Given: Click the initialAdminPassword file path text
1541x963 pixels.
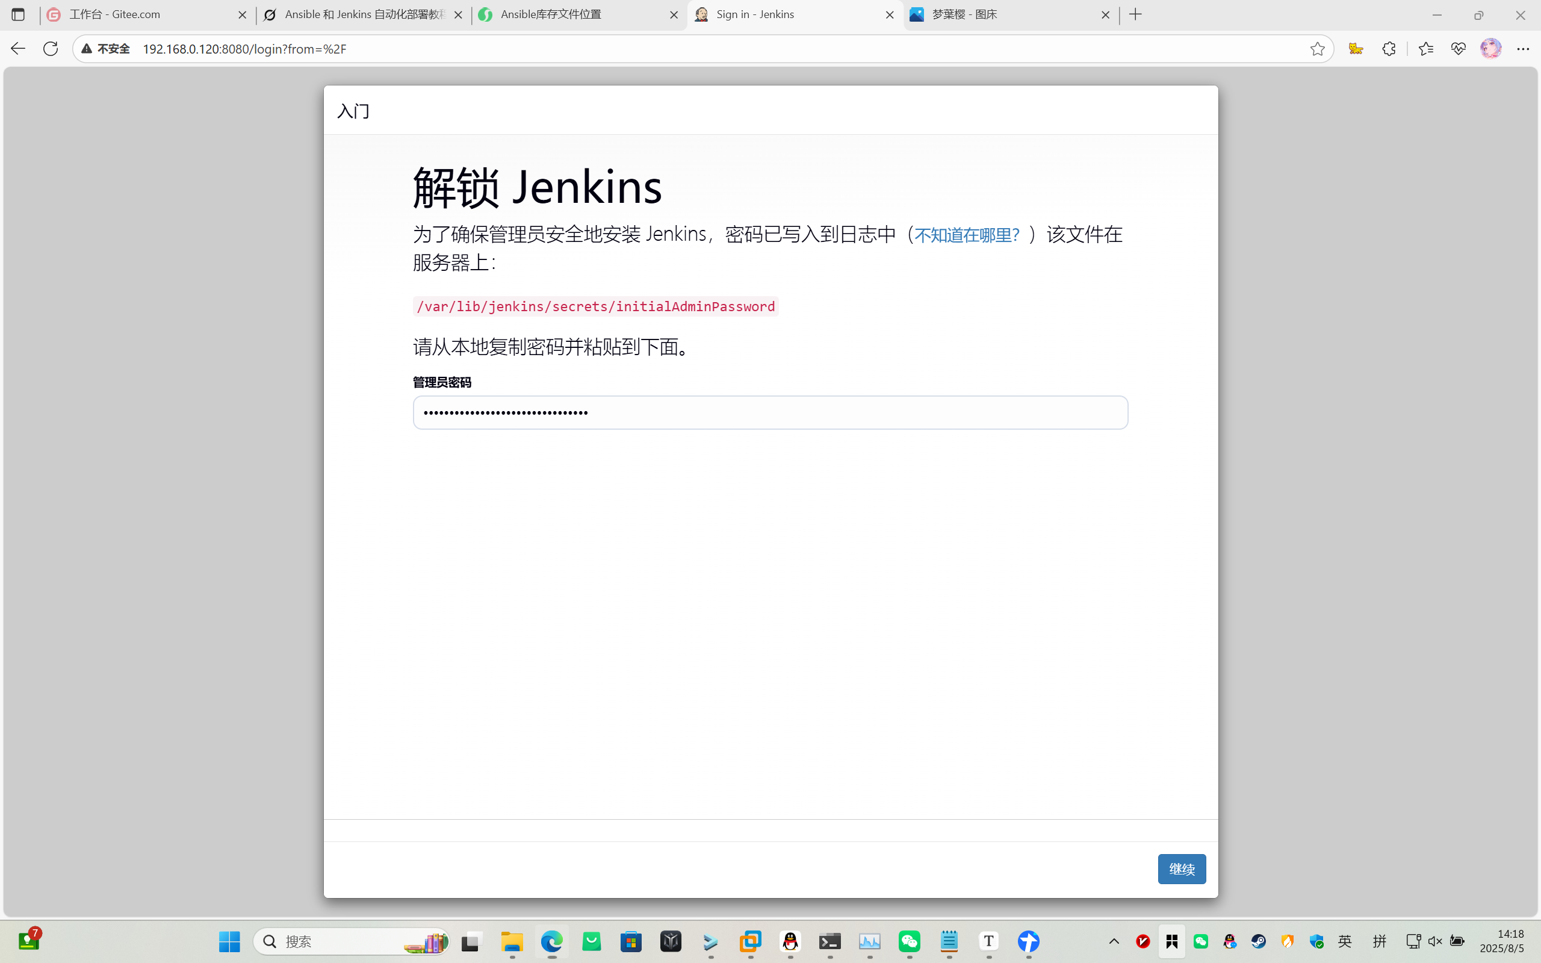Looking at the screenshot, I should click(595, 306).
